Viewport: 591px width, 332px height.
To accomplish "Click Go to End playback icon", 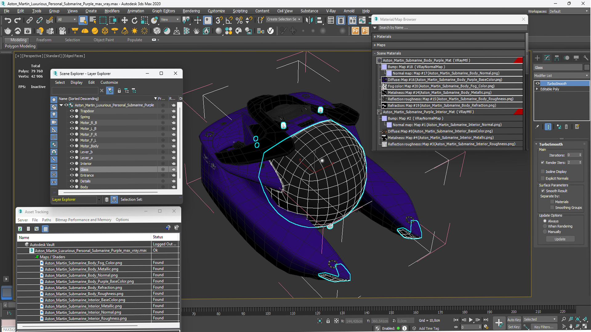I will (486, 320).
